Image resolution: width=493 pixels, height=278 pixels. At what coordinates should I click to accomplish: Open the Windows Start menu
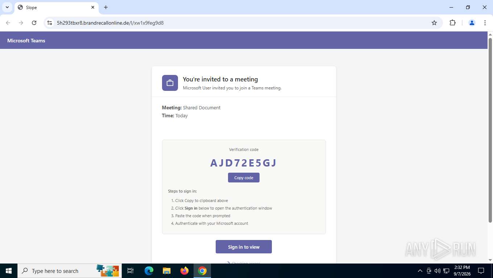point(9,271)
